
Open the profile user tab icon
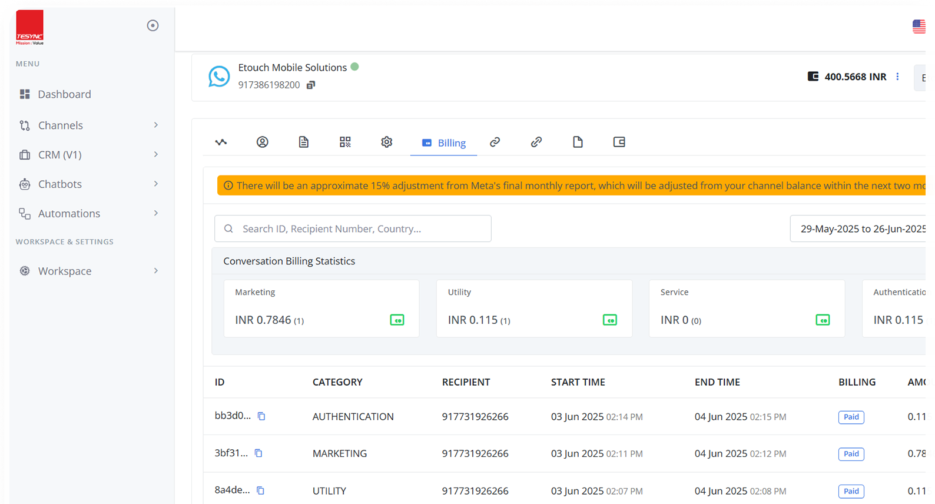(x=263, y=142)
